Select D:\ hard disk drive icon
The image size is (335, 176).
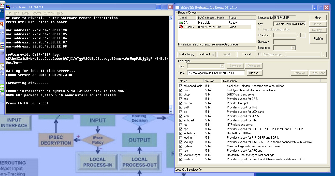(181, 23)
